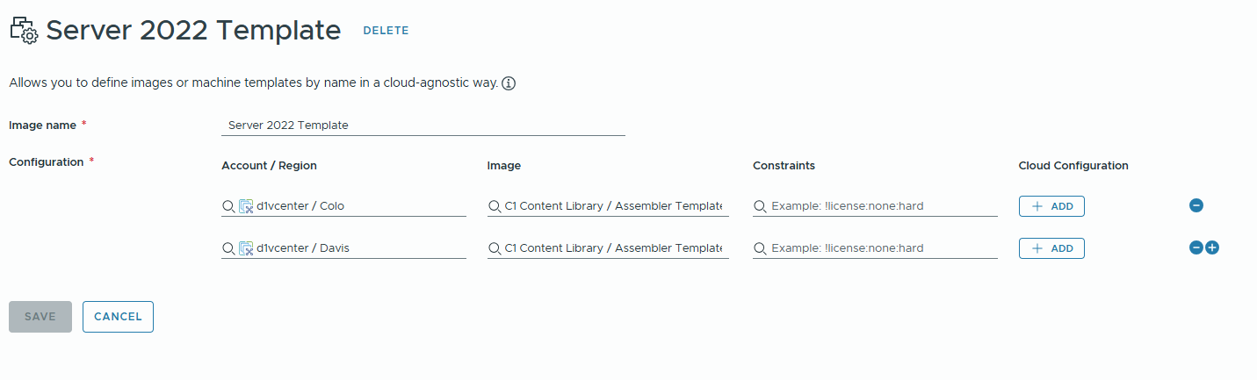
Task: Click search icon in Davis account field
Action: tap(228, 248)
